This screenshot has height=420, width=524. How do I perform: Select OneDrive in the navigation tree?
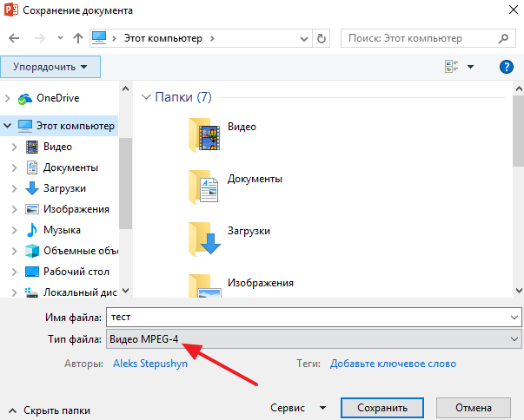point(57,98)
